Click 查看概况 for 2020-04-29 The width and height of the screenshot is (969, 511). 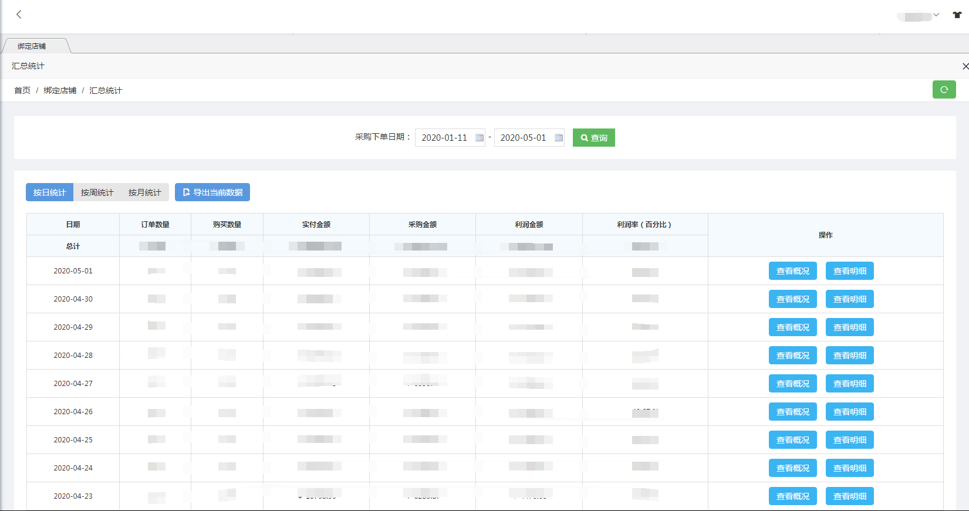click(793, 327)
